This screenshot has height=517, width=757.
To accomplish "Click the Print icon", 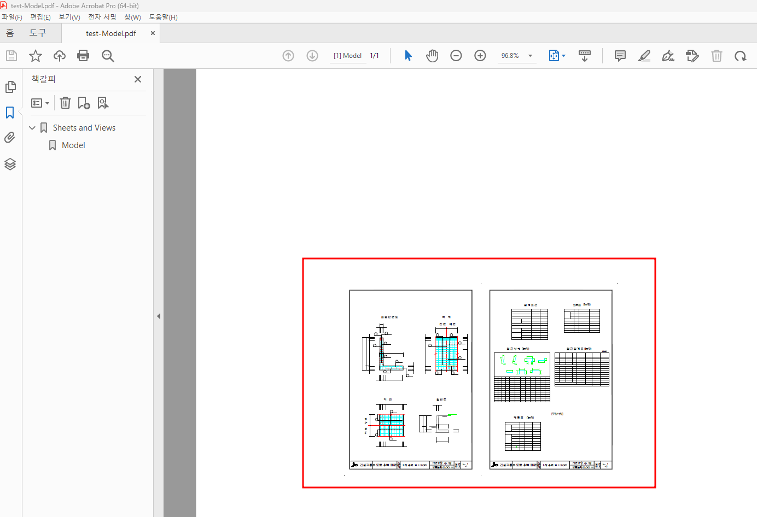I will (83, 55).
